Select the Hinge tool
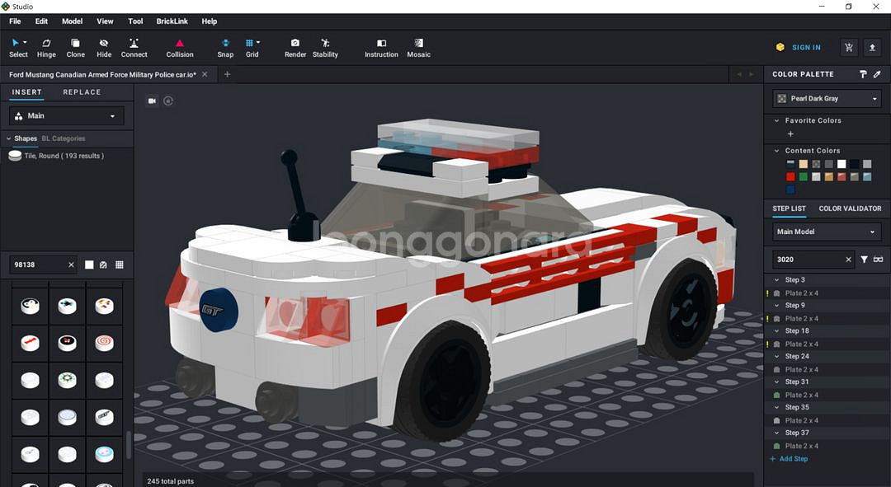This screenshot has width=891, height=487. pyautogui.click(x=46, y=48)
